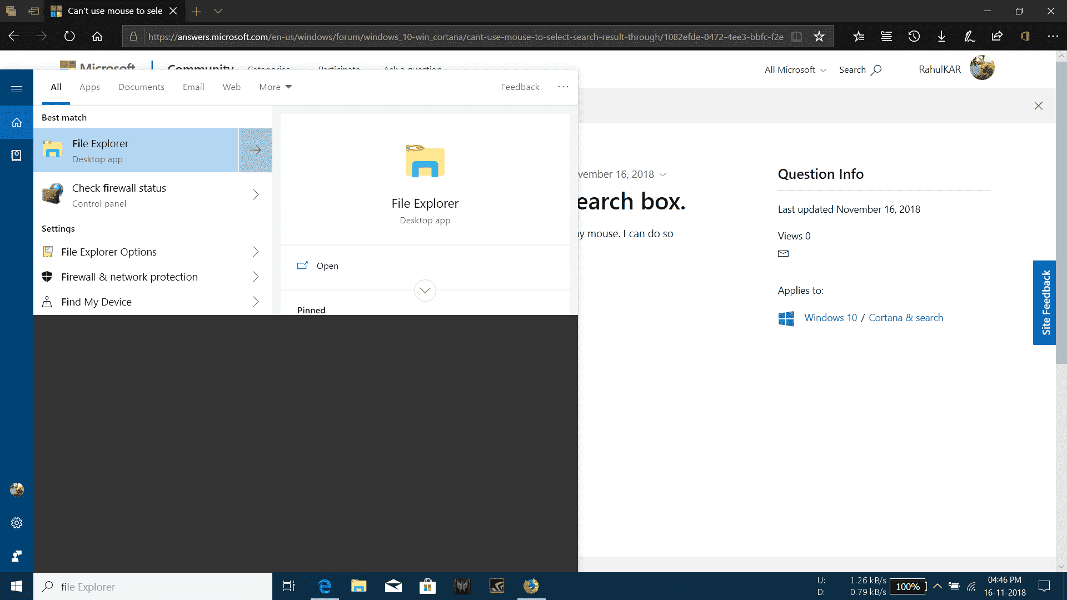Open the Edge reading list

point(886,36)
